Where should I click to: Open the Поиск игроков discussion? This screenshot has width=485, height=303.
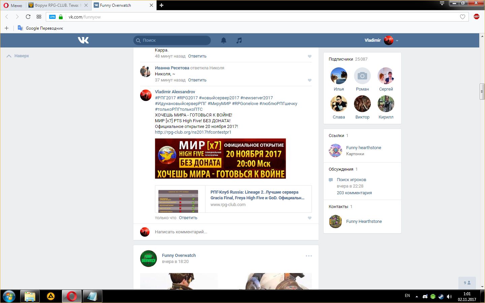pyautogui.click(x=351, y=180)
